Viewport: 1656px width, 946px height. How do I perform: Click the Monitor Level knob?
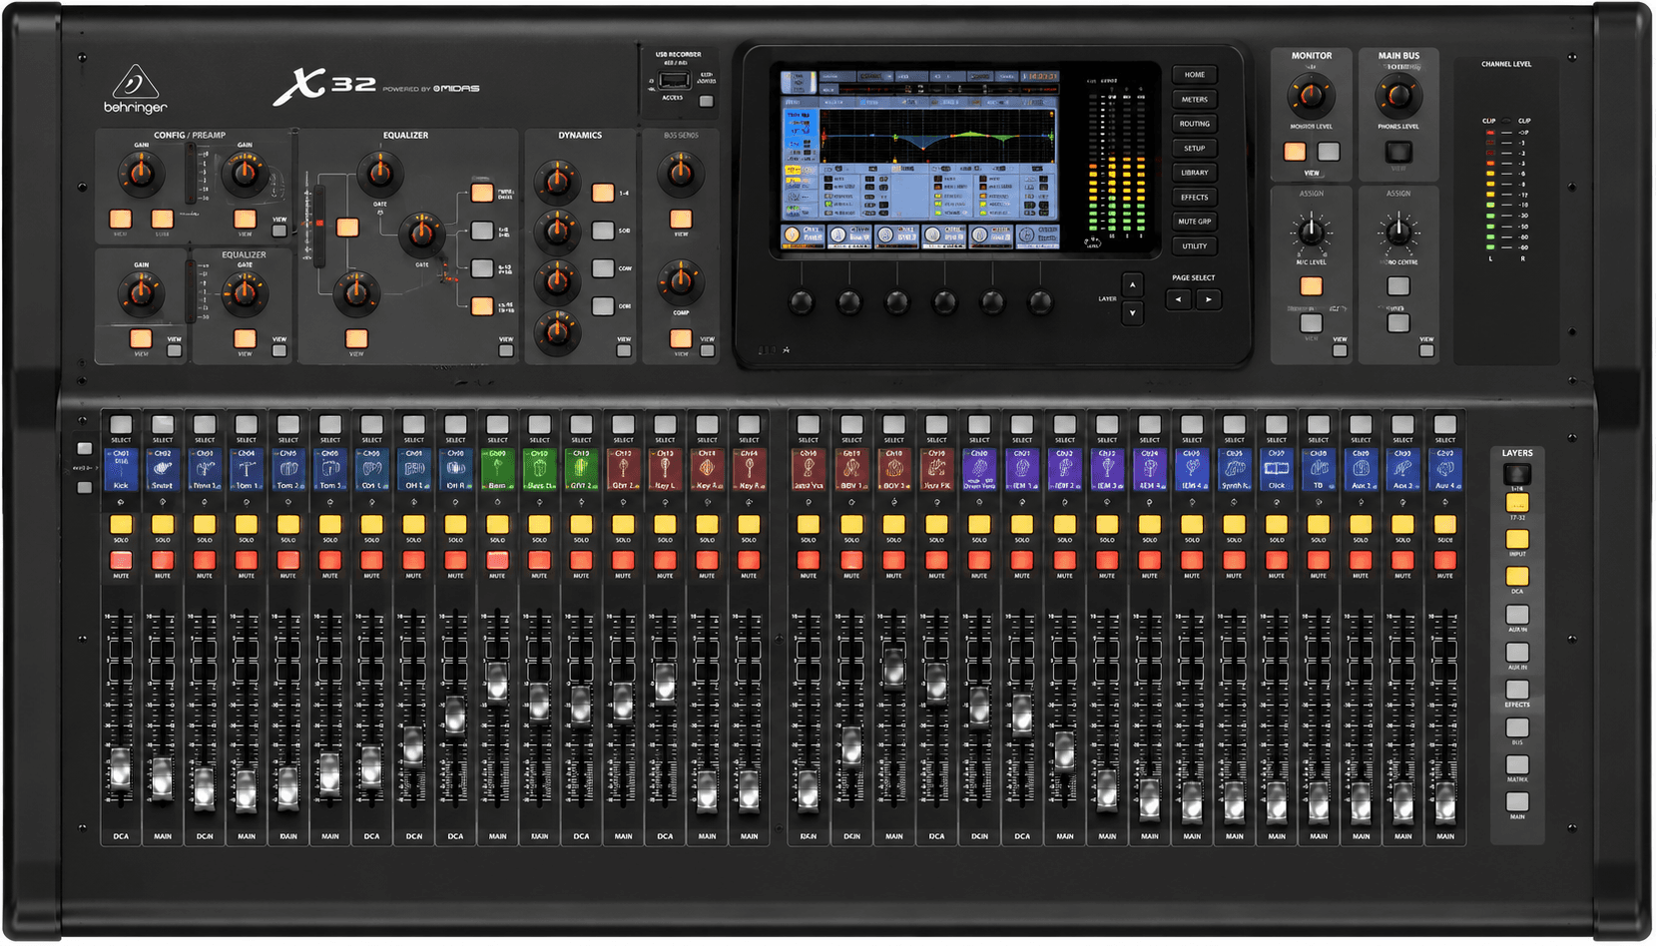click(x=1311, y=96)
